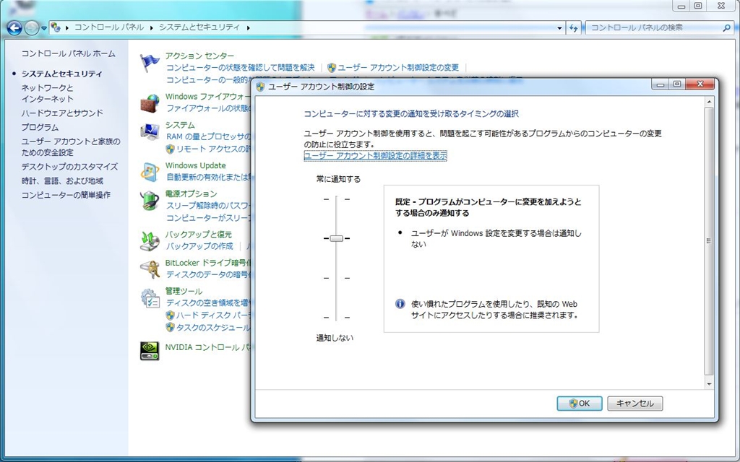This screenshot has height=462, width=740.
Task: Select the コントロール パネル breadcrumb
Action: point(109,27)
